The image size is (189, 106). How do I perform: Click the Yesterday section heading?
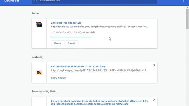38,57
